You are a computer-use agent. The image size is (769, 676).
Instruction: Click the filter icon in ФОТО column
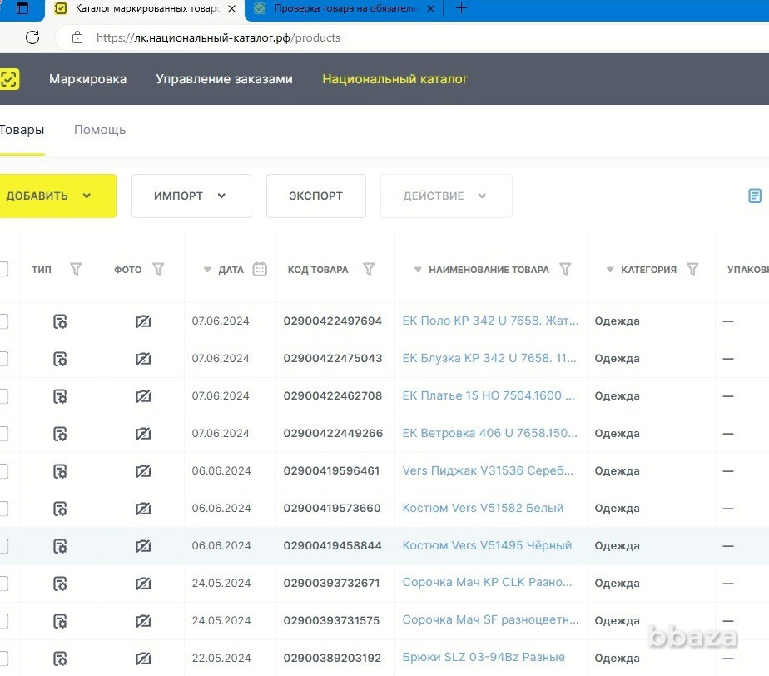[x=158, y=269]
